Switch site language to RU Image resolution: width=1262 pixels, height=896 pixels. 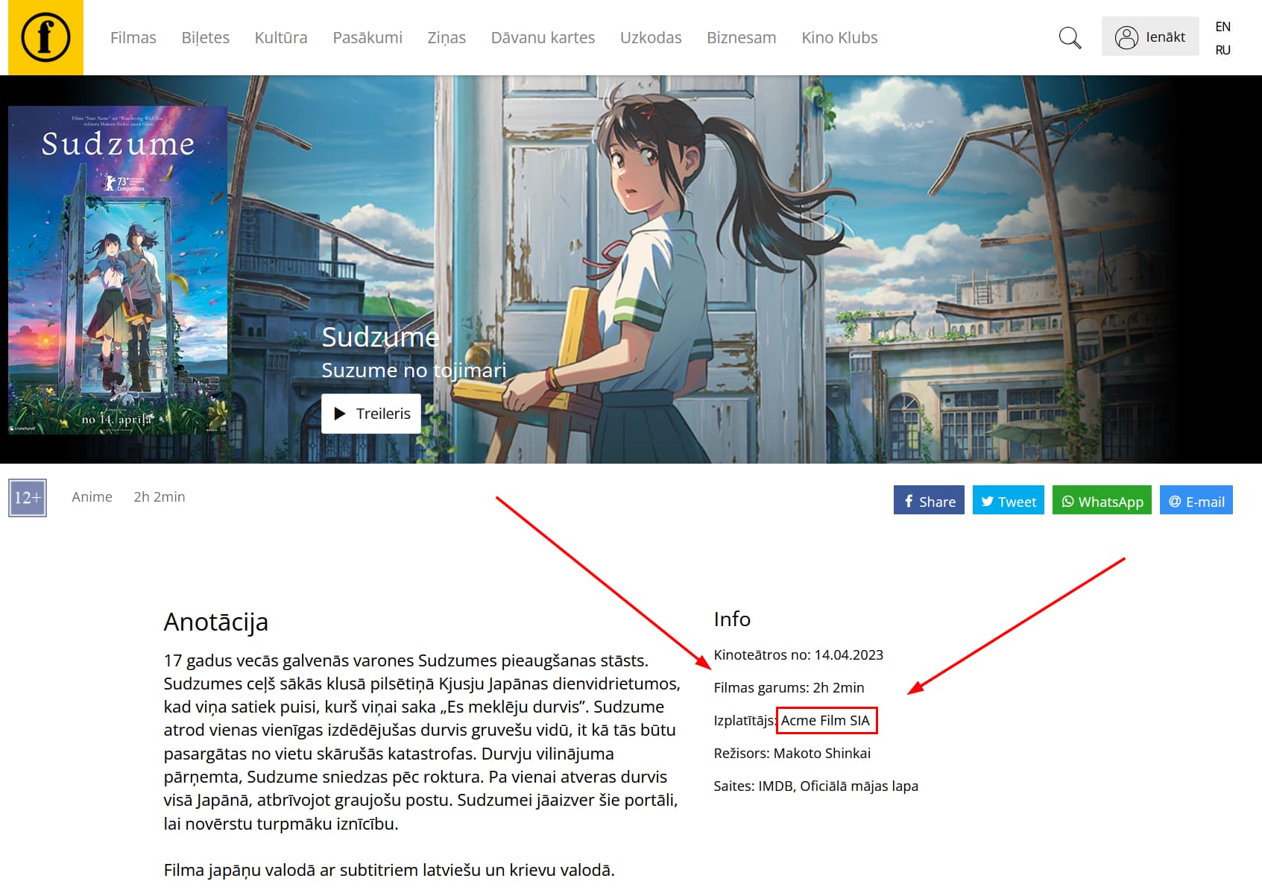(x=1222, y=50)
